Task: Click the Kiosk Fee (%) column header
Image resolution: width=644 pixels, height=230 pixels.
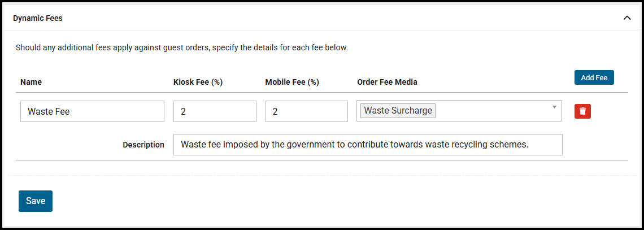Action: click(198, 82)
